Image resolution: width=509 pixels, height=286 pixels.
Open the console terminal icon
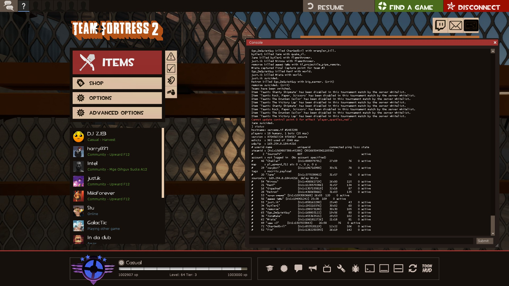(x=370, y=269)
